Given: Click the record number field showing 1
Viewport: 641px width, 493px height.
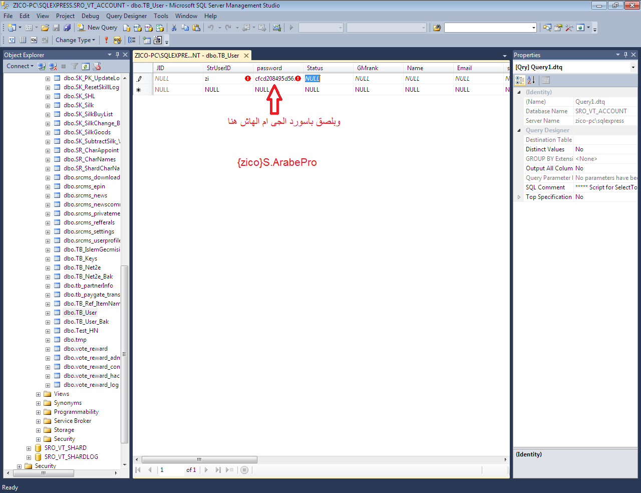Looking at the screenshot, I should [170, 470].
